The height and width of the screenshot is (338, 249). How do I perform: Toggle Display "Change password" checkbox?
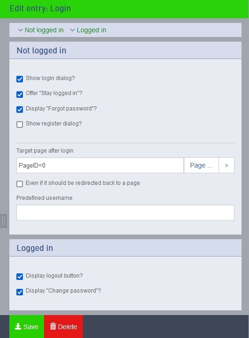(20, 292)
